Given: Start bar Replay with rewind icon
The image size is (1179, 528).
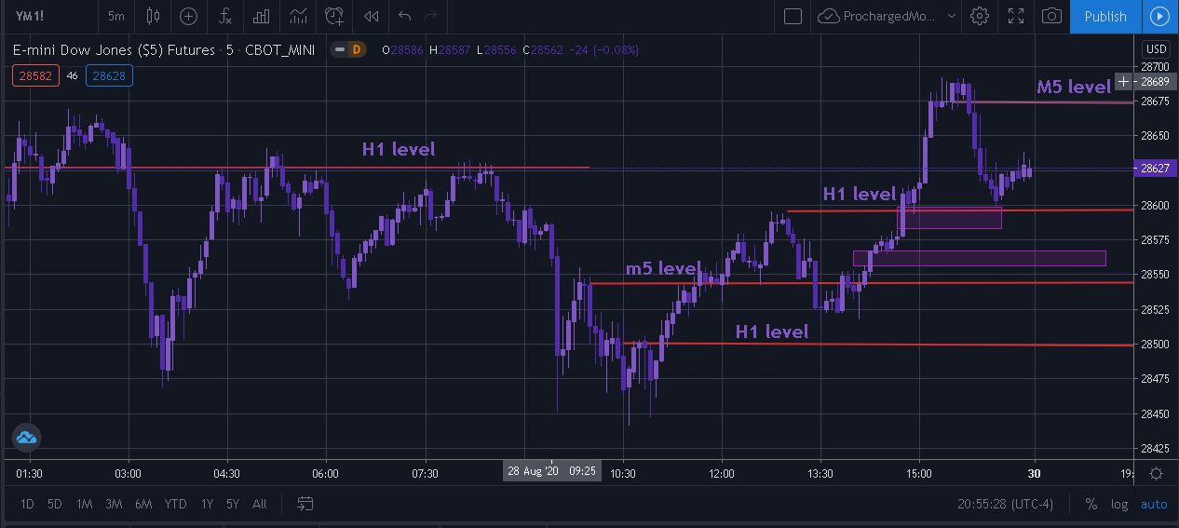Looking at the screenshot, I should (x=371, y=16).
